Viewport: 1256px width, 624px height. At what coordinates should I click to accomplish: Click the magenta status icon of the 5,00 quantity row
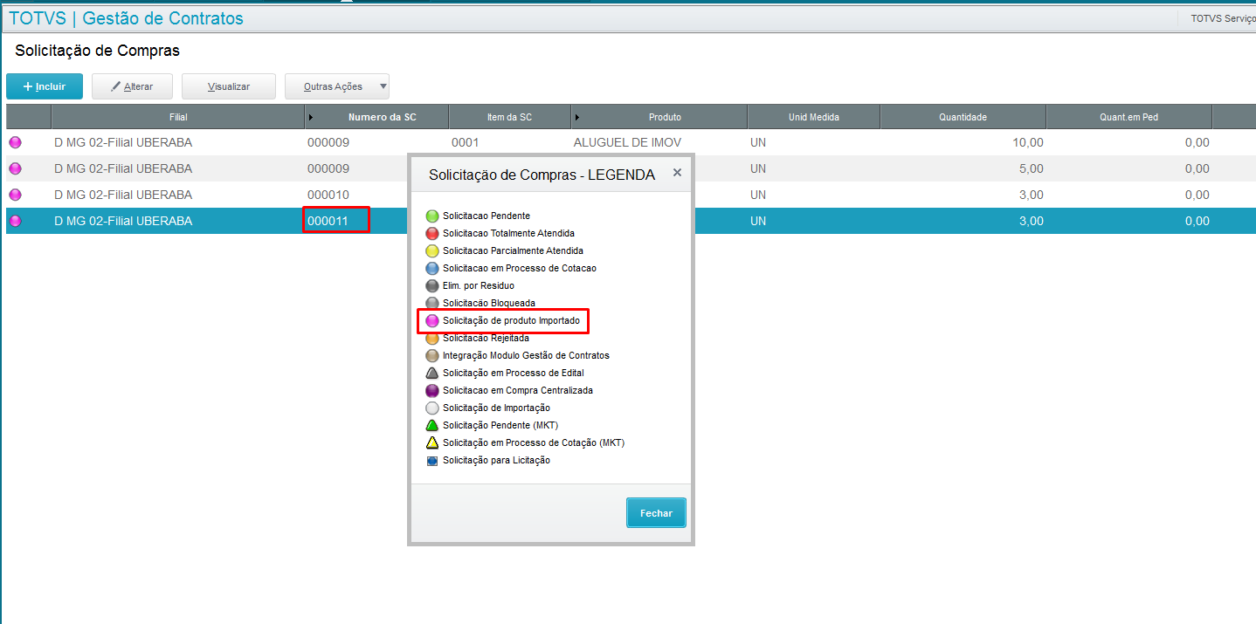tap(15, 168)
